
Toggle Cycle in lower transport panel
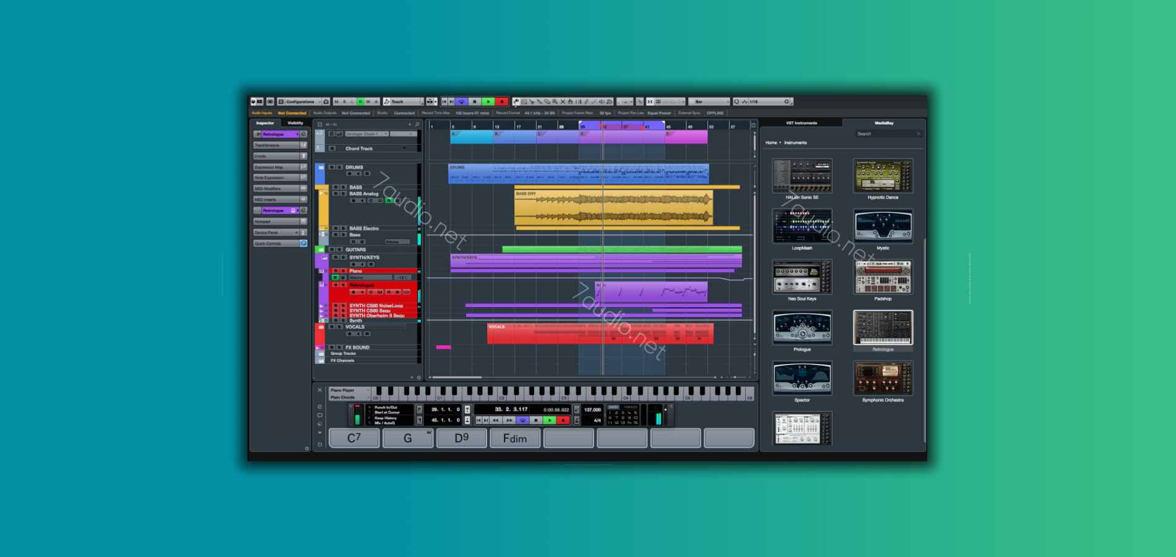(522, 420)
